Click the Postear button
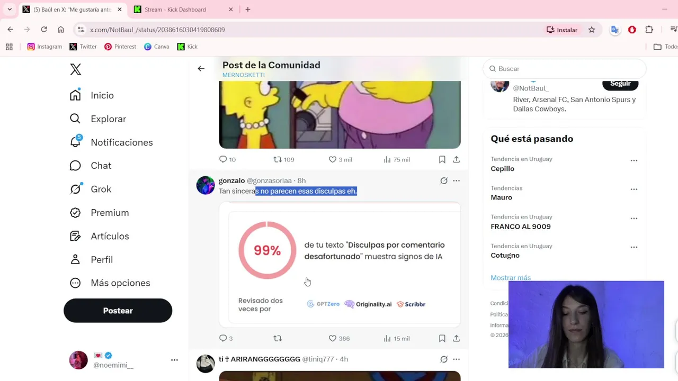This screenshot has height=381, width=678. coord(118,311)
